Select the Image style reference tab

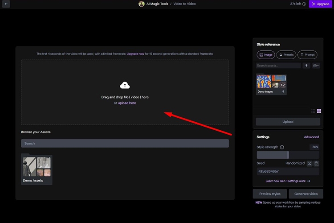(265, 55)
